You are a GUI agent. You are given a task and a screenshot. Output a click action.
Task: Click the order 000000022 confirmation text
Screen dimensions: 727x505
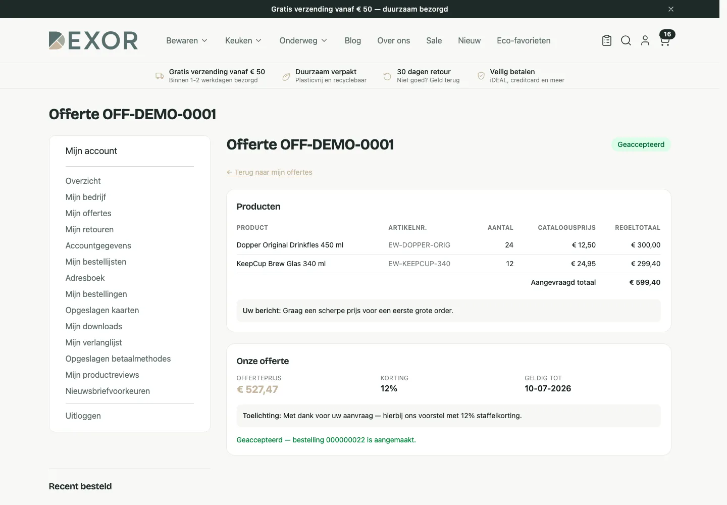pos(326,440)
